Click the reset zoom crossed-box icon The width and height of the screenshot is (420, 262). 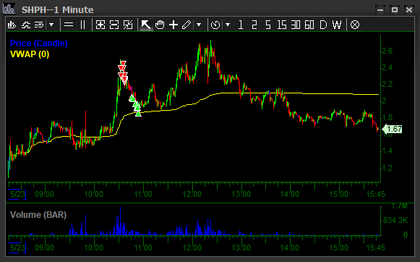pos(128,25)
